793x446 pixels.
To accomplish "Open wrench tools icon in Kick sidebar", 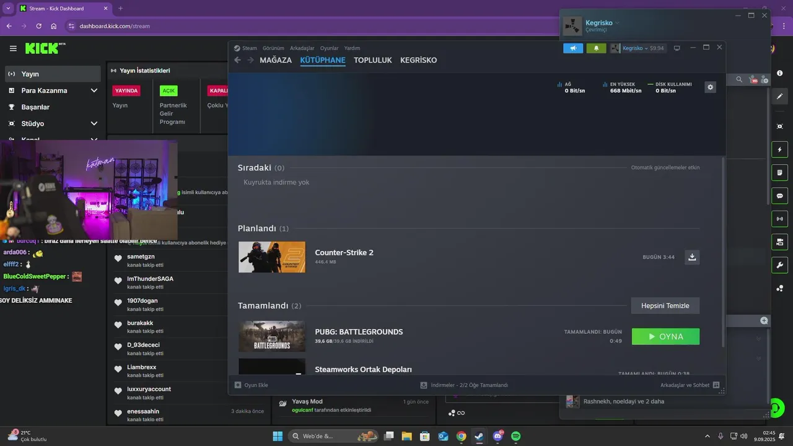I will [779, 265].
